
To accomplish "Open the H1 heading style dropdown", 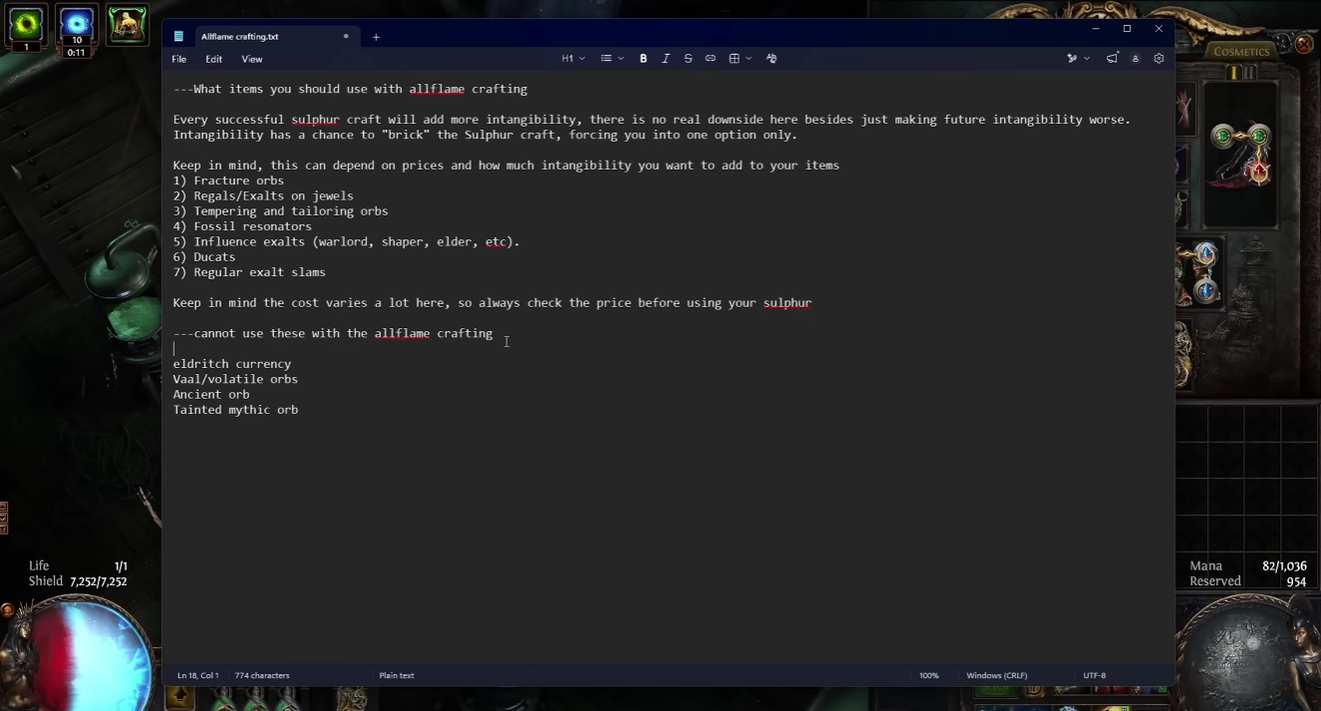I will pyautogui.click(x=573, y=59).
